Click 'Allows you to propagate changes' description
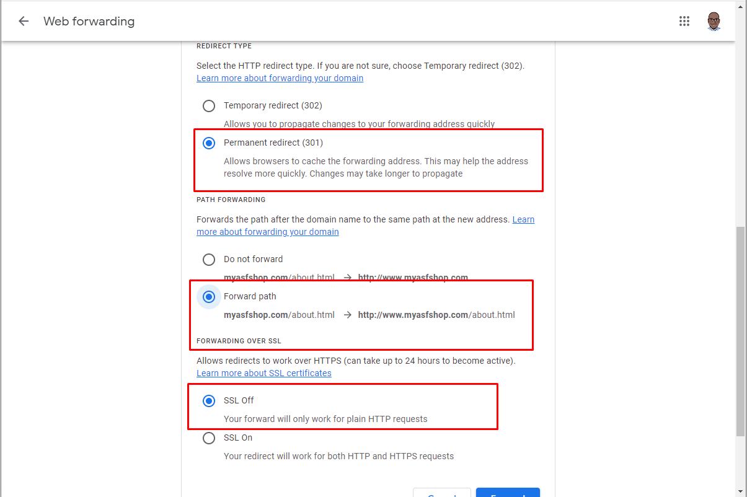747x497 pixels. tap(359, 124)
